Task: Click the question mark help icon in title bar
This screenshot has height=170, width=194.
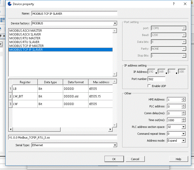Action: (173, 4)
